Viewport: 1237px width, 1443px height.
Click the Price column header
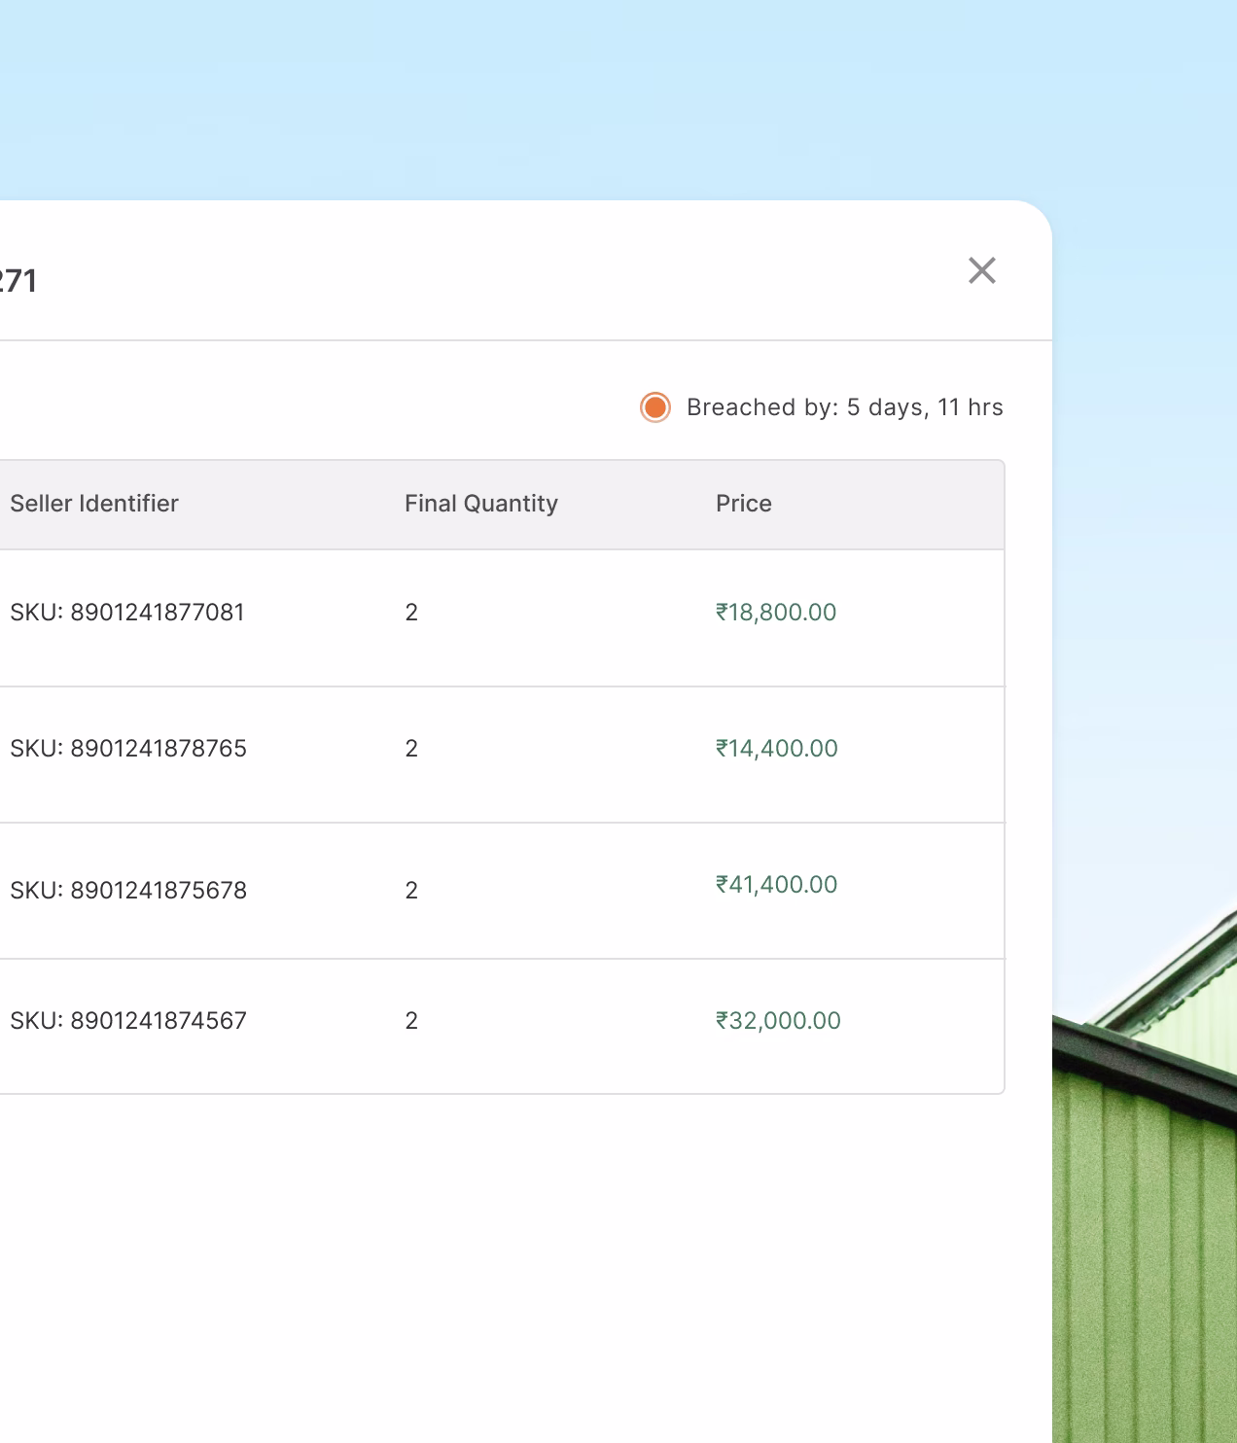(x=744, y=504)
